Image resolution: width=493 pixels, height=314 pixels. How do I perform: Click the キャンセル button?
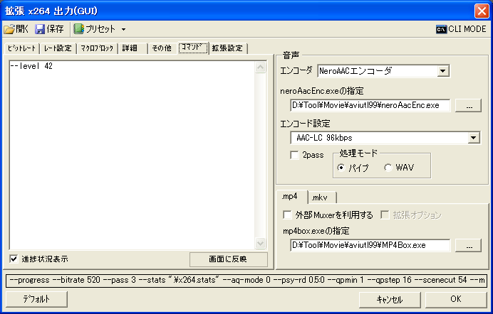click(x=390, y=300)
